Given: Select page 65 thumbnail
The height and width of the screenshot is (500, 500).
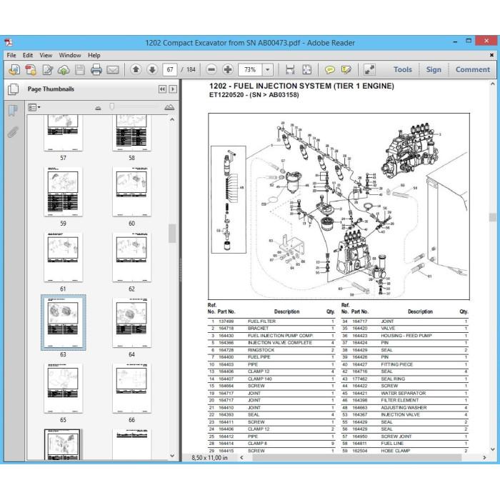Looking at the screenshot, I should pos(63,388).
